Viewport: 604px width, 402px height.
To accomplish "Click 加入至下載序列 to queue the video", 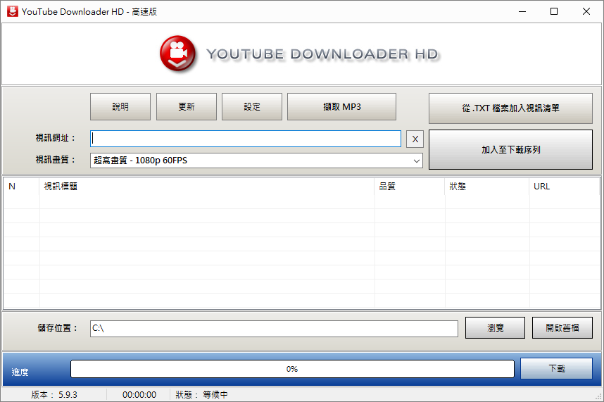I will click(x=510, y=150).
